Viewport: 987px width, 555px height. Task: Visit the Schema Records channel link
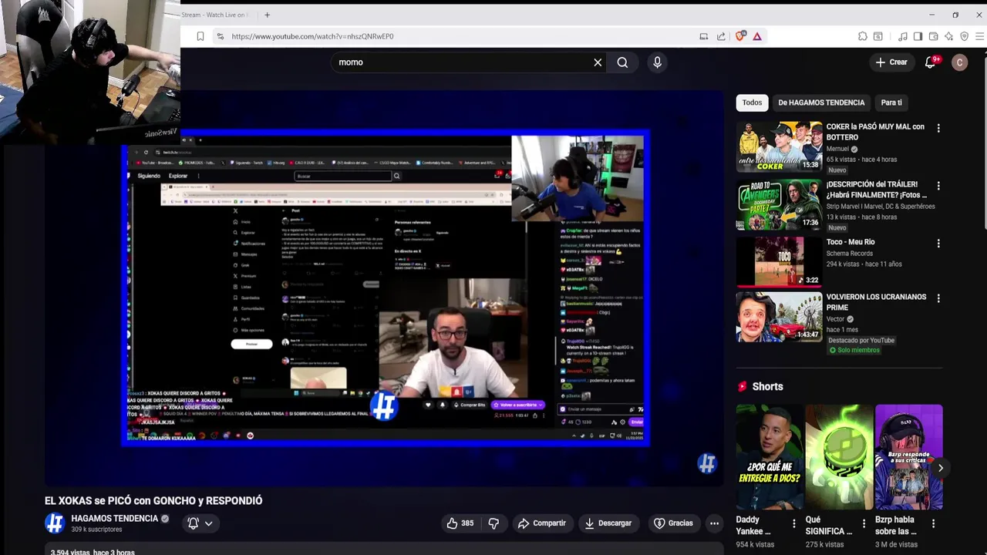[x=850, y=253]
